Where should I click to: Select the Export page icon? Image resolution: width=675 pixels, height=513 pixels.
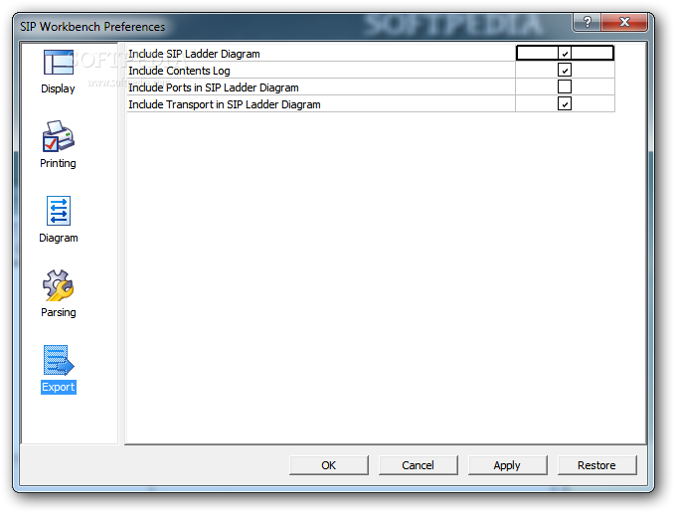click(x=59, y=360)
